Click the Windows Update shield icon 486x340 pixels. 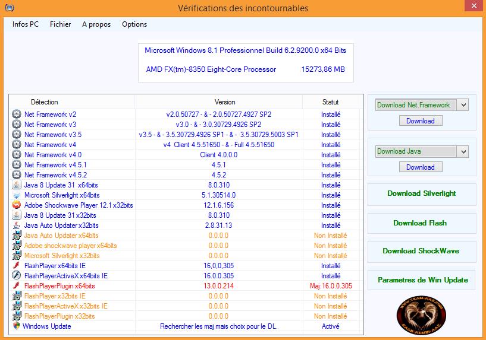click(x=17, y=326)
